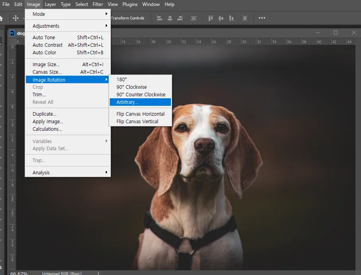This screenshot has height=275, width=361.
Task: Open the Select menu
Action: pyautogui.click(x=82, y=4)
